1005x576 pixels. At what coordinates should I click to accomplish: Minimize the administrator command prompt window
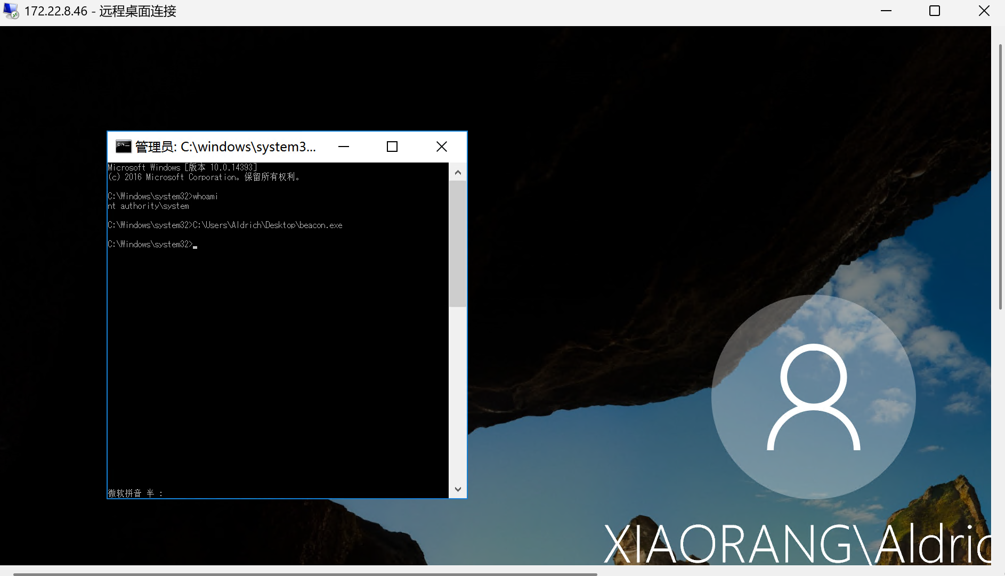click(344, 147)
